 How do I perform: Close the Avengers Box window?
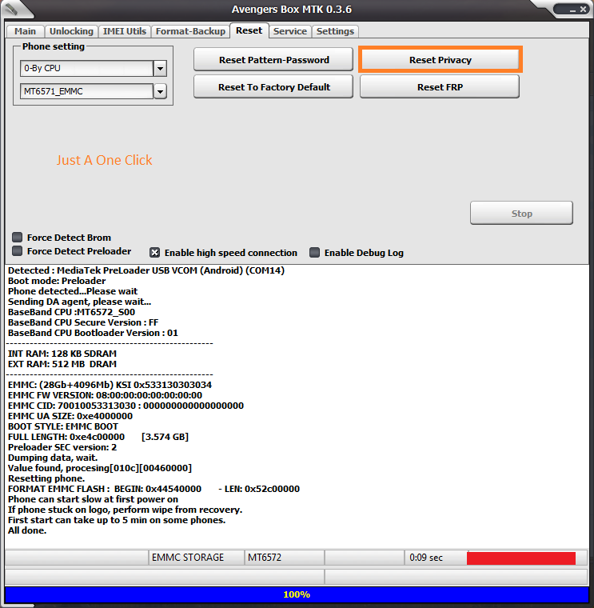[x=583, y=10]
